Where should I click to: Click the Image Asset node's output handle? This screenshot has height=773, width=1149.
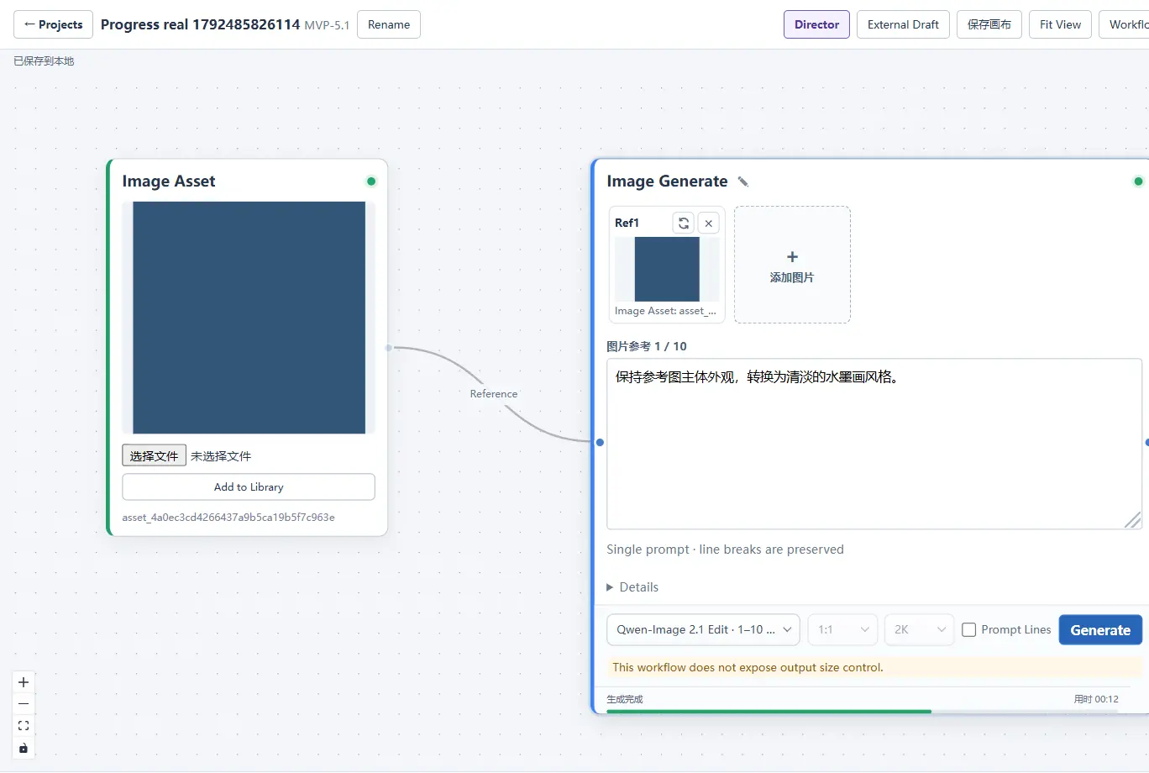tap(388, 348)
